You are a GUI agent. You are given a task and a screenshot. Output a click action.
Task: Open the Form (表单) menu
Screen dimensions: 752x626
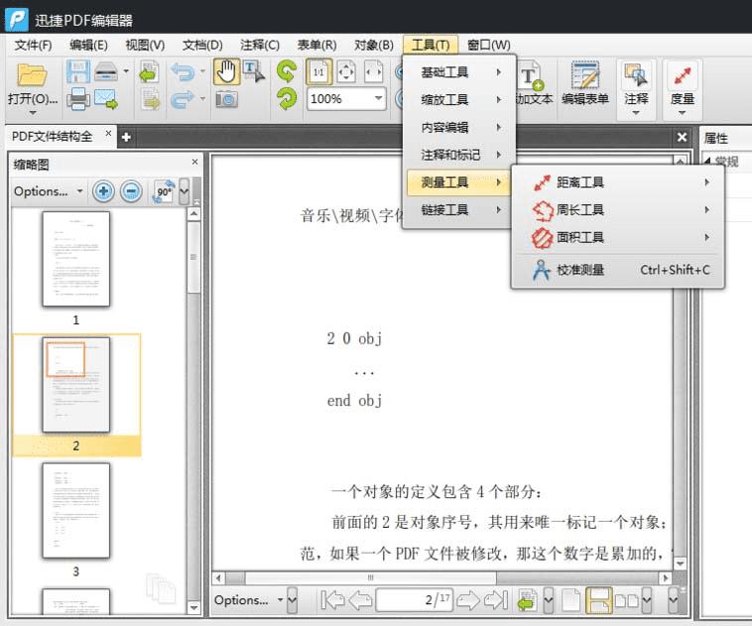[316, 45]
